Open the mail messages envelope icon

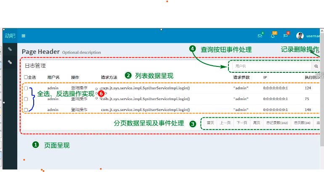[x=260, y=36]
